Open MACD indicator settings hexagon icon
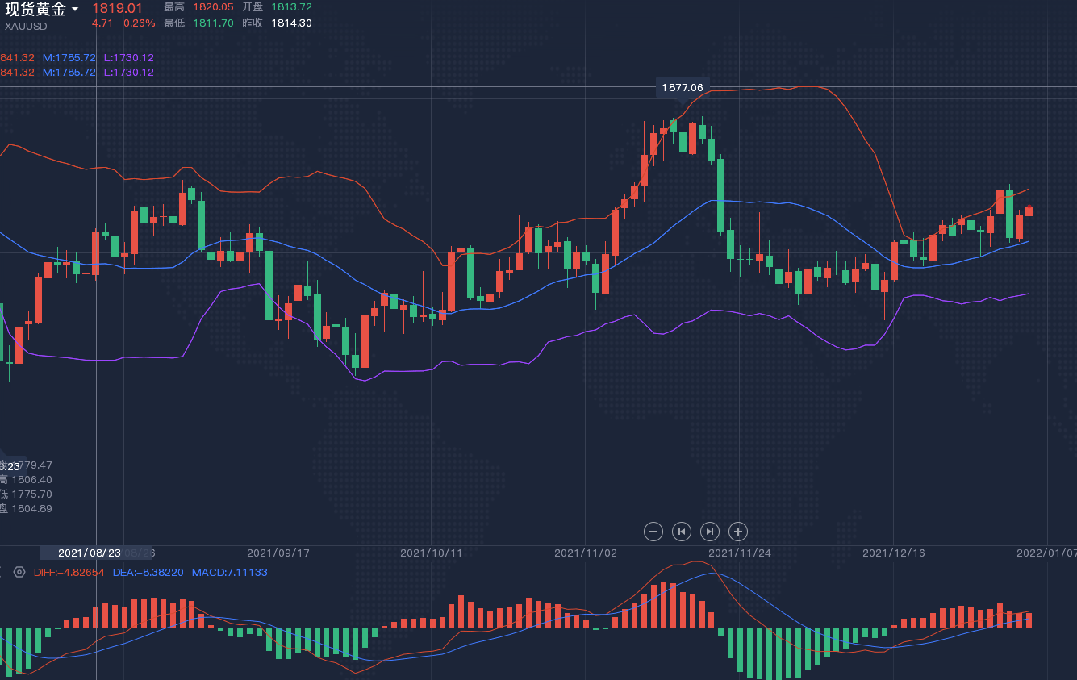Viewport: 1077px width, 680px height. point(19,572)
